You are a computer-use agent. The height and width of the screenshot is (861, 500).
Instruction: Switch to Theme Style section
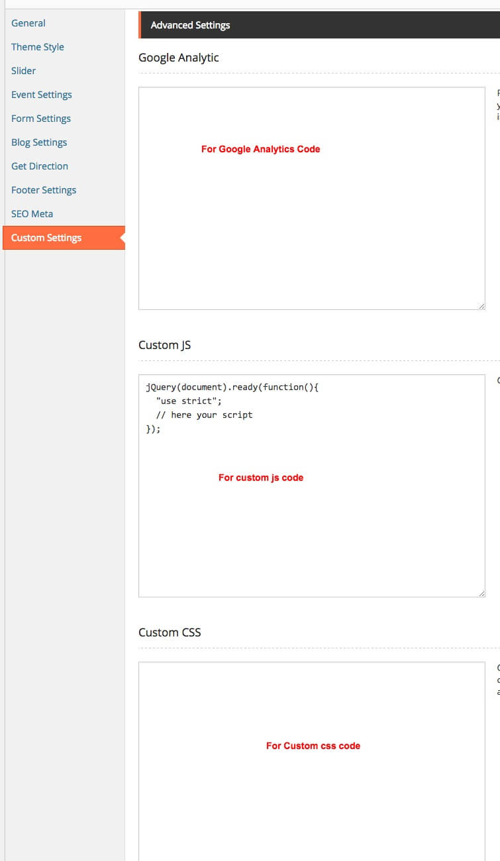[x=38, y=47]
